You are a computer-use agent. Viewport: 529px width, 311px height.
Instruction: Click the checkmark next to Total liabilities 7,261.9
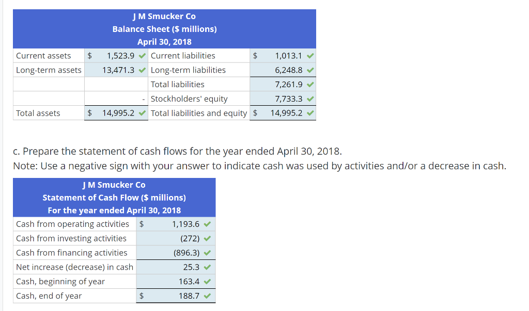pos(308,84)
